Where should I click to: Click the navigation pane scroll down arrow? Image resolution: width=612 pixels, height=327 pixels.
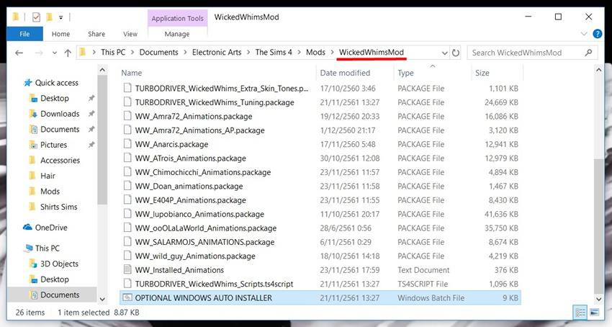102,299
